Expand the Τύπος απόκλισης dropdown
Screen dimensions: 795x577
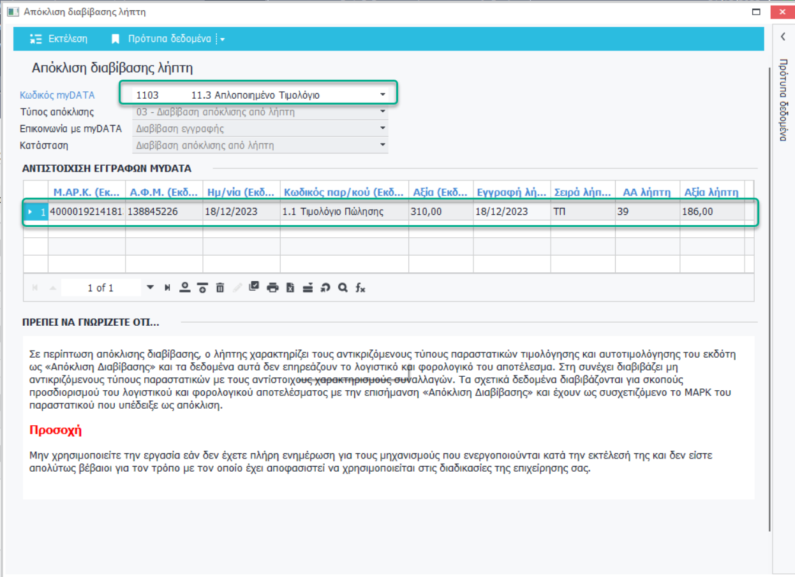[x=382, y=112]
